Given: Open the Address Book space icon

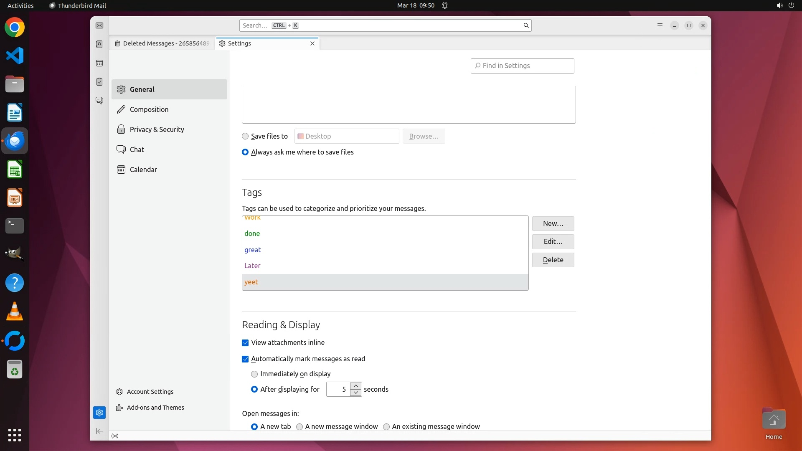Looking at the screenshot, I should pyautogui.click(x=99, y=44).
